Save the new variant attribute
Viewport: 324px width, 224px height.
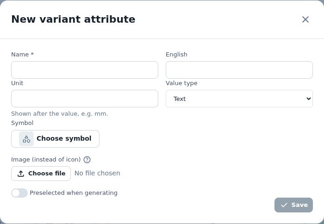point(293,205)
